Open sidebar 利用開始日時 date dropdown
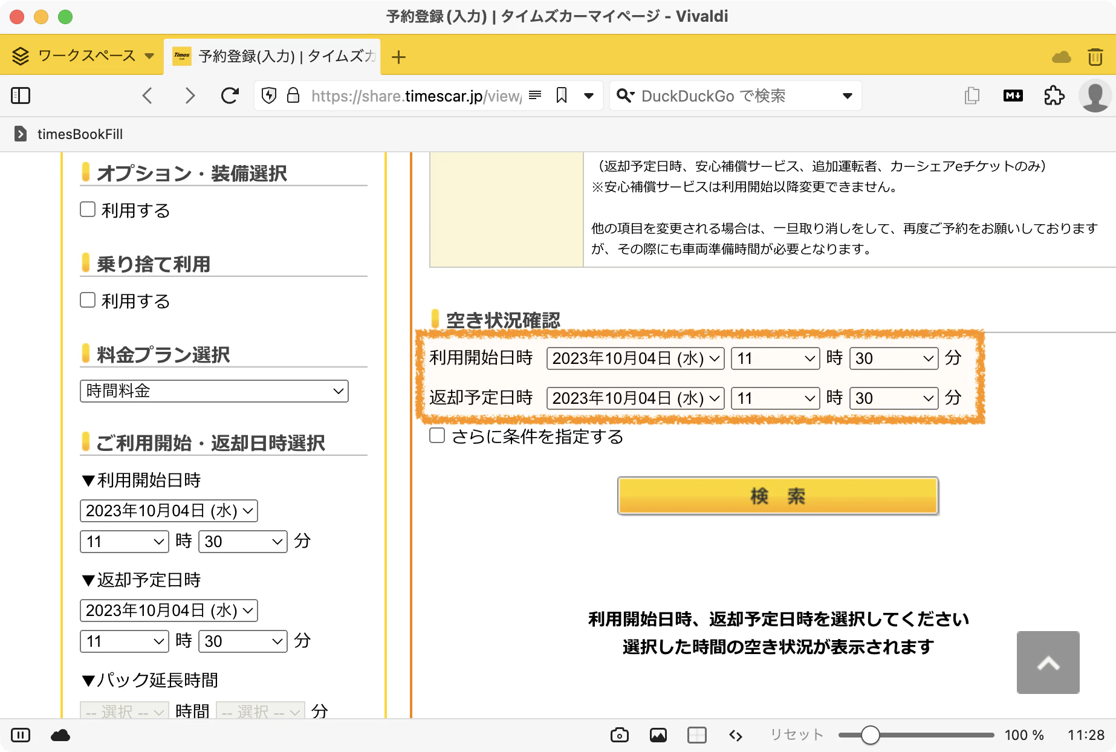 (x=169, y=511)
